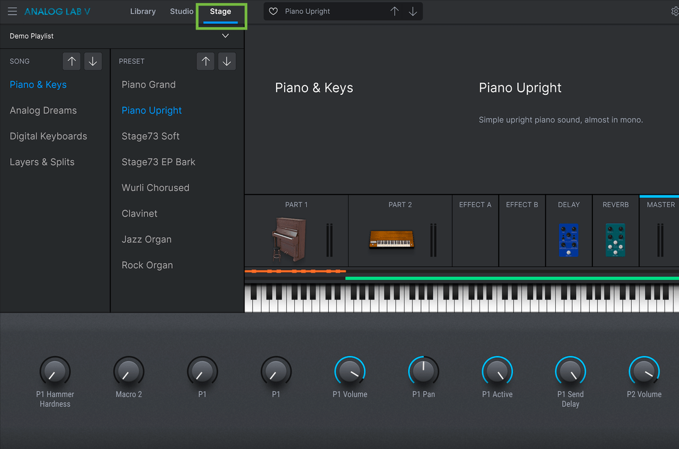Select the EFFECT A slot
The image size is (679, 449).
[475, 230]
